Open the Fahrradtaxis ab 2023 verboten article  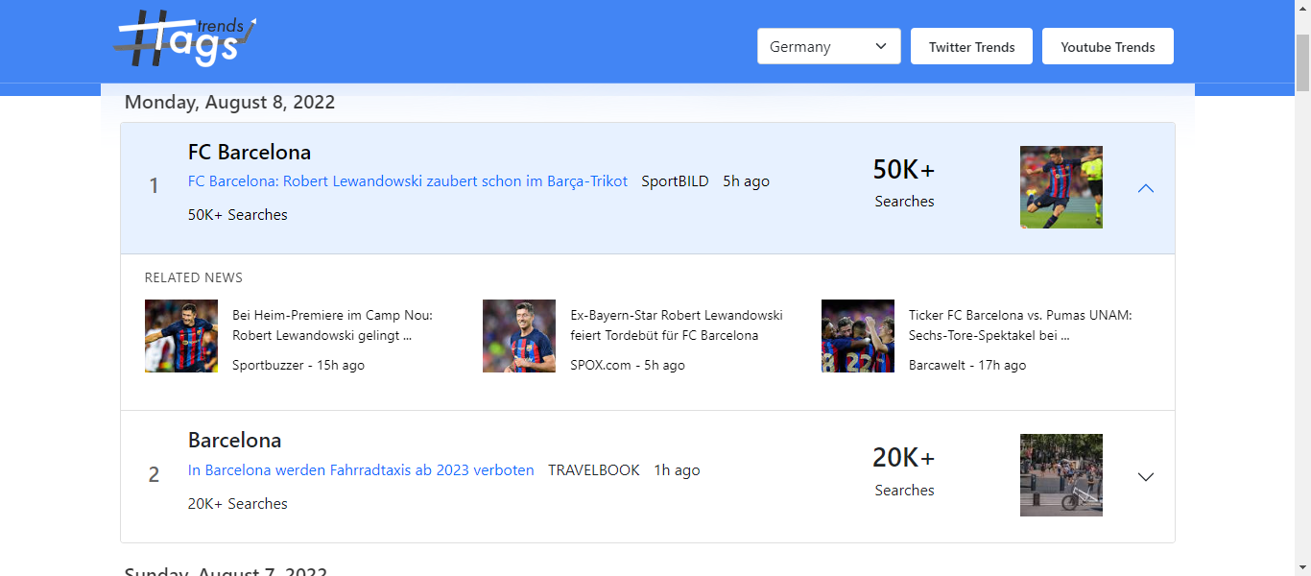[361, 470]
